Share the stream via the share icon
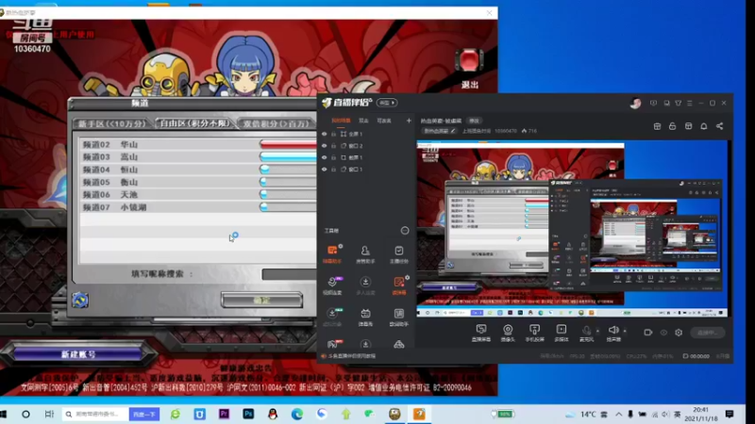The height and width of the screenshot is (424, 755). click(719, 126)
